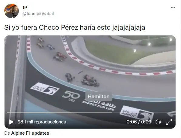This screenshot has height=138, width=181.
Task: Click the 28,1 mil reproducciones view count
Action: tap(42, 122)
